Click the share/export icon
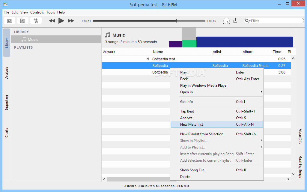 coord(235,21)
